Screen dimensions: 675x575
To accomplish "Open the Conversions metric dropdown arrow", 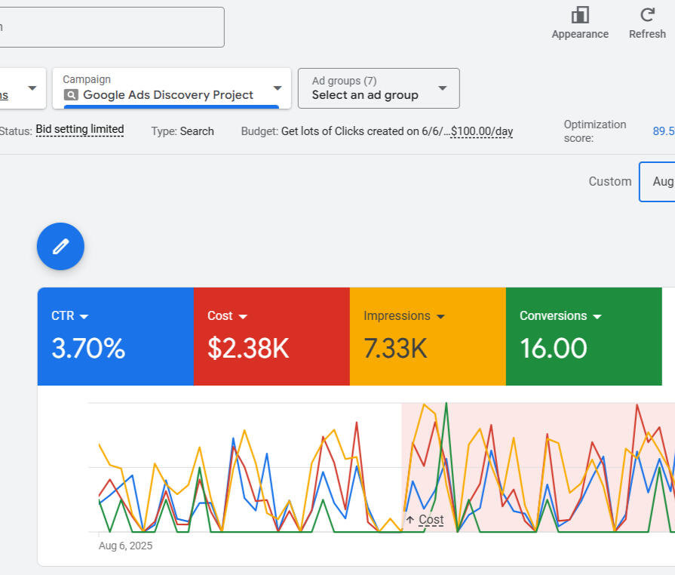I will pyautogui.click(x=597, y=317).
